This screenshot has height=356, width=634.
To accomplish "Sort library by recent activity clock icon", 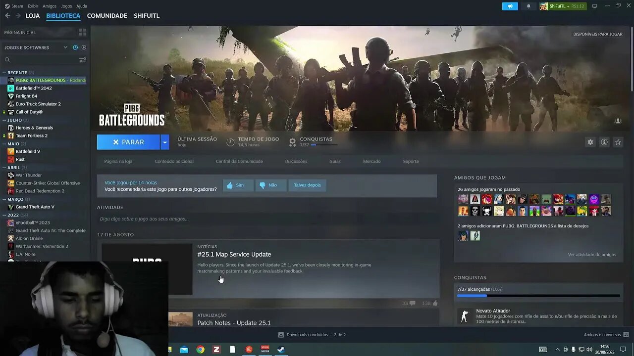I will pos(75,47).
